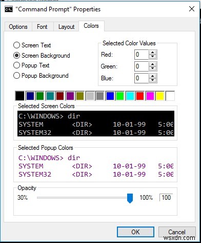Click the opacity percentage value box
The image size is (201, 243).
point(166,198)
